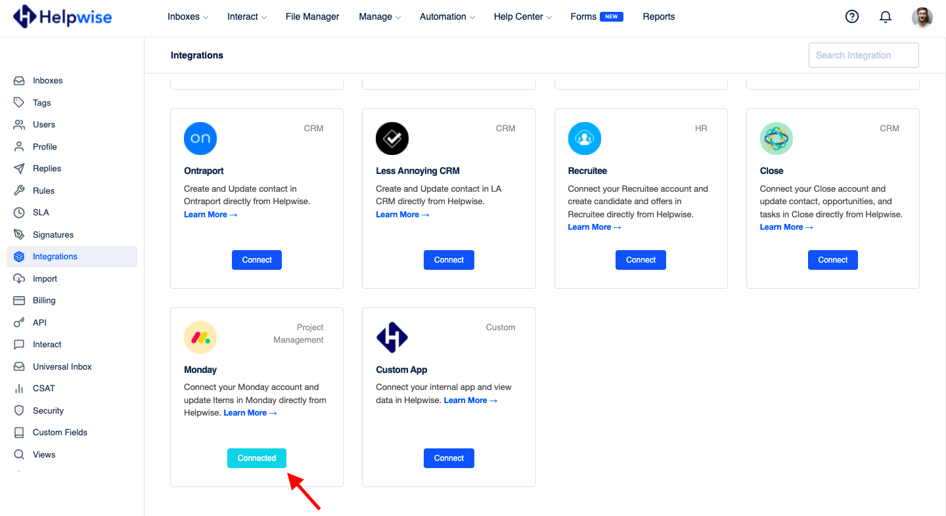The width and height of the screenshot is (946, 516).
Task: Open the File Manager
Action: pos(312,16)
